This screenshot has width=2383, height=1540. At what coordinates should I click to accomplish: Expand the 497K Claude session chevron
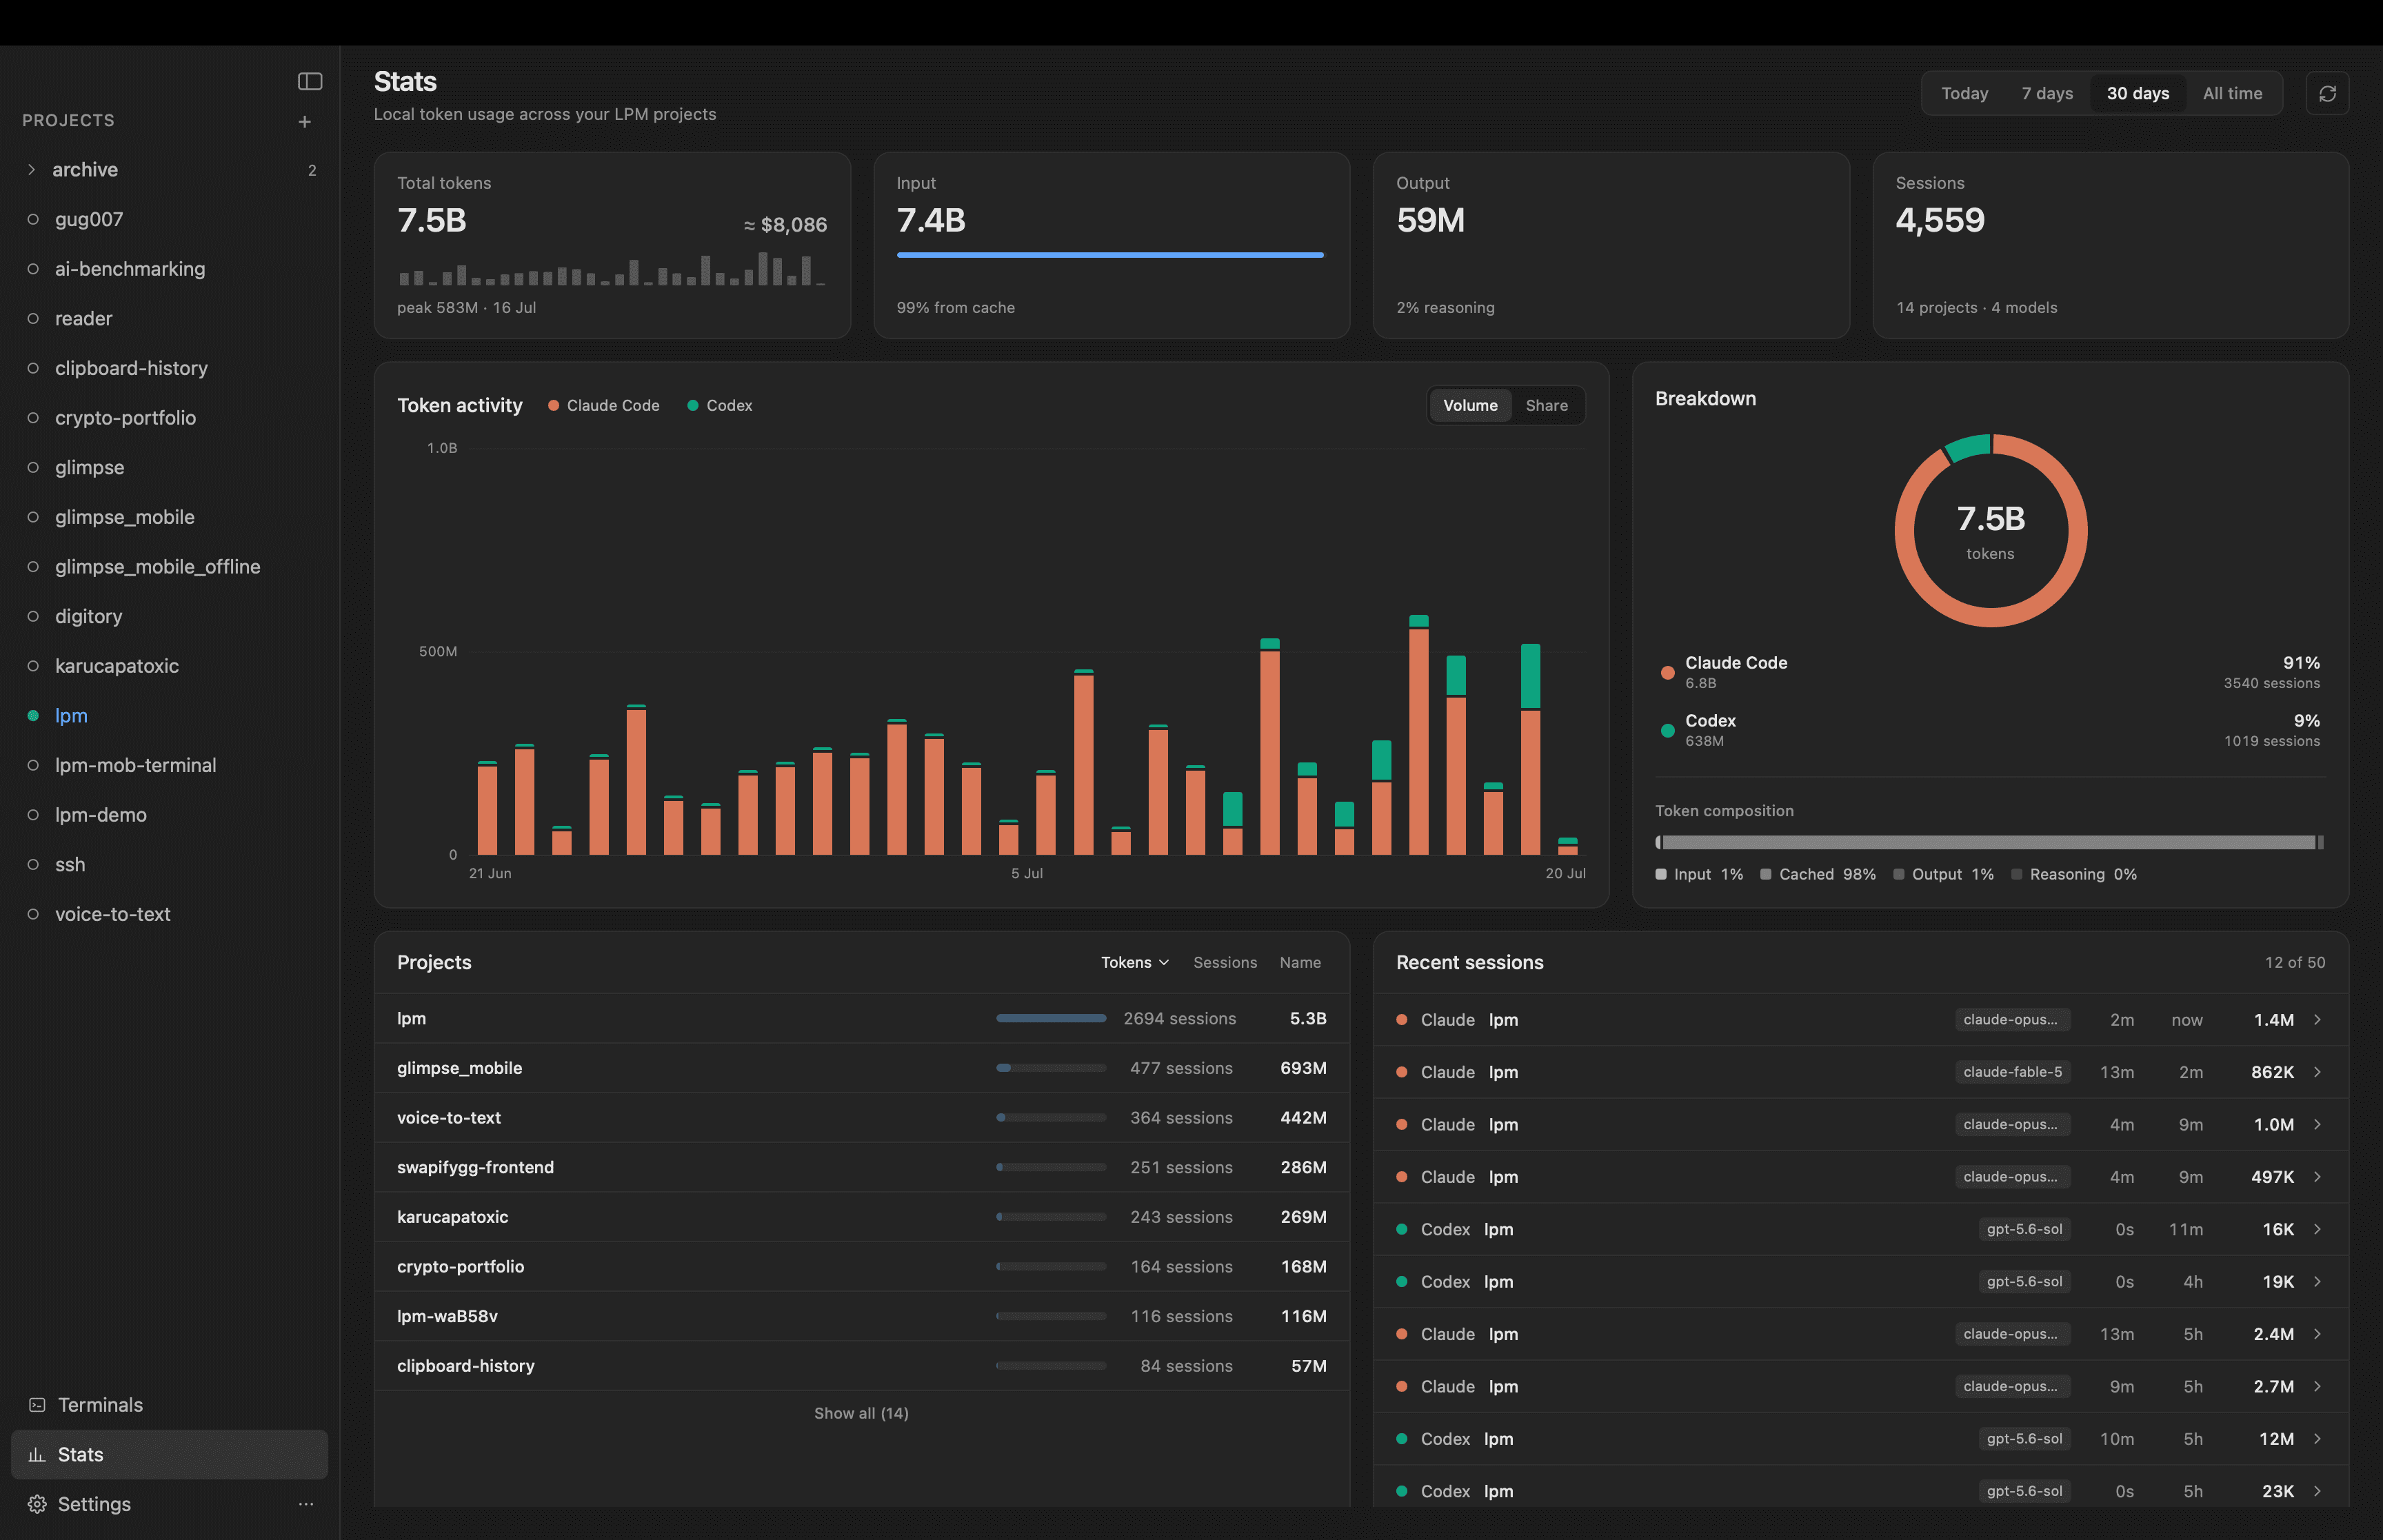click(x=2317, y=1177)
